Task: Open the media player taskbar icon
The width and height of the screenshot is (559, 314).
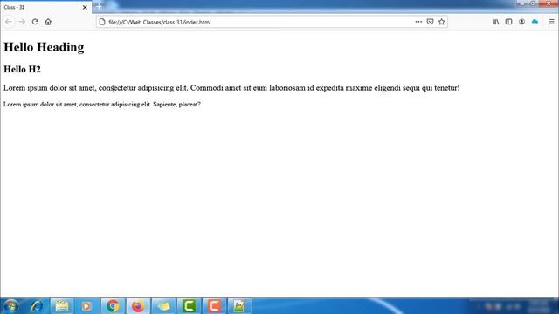Action: tap(86, 306)
